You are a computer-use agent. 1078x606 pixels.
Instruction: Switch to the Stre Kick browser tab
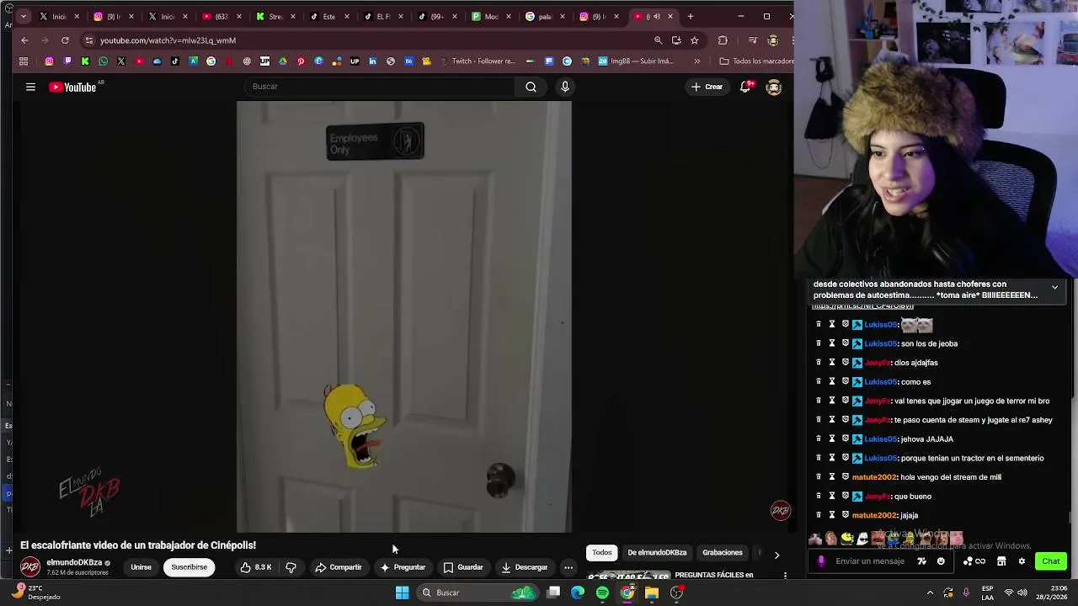tap(275, 16)
